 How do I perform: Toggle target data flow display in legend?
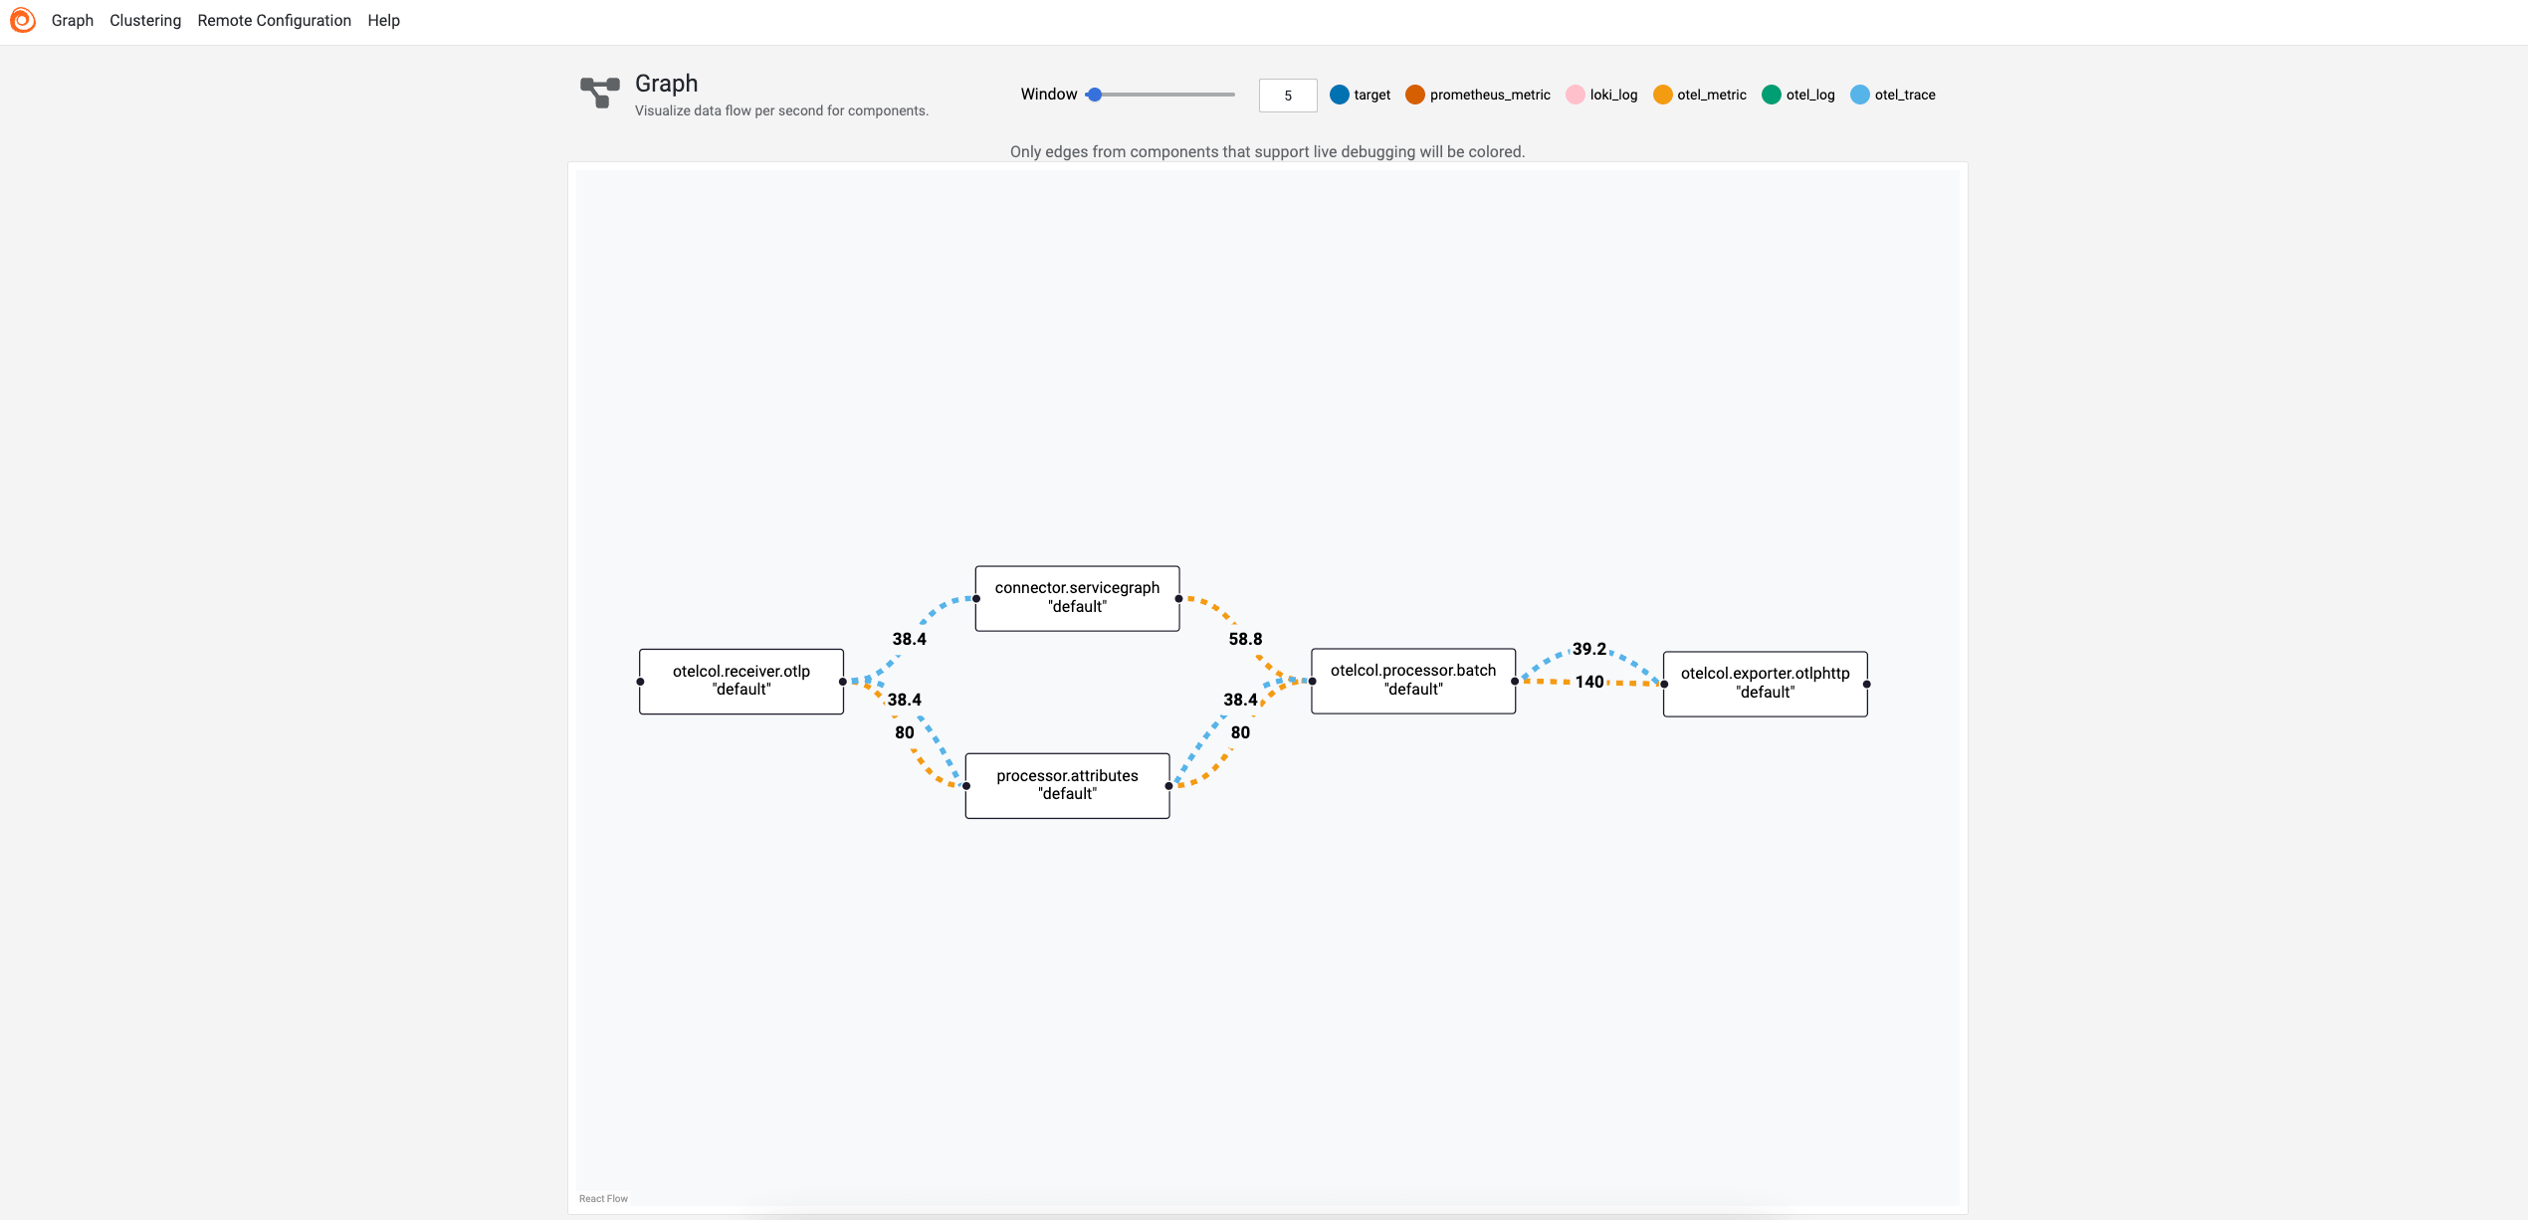(1339, 95)
